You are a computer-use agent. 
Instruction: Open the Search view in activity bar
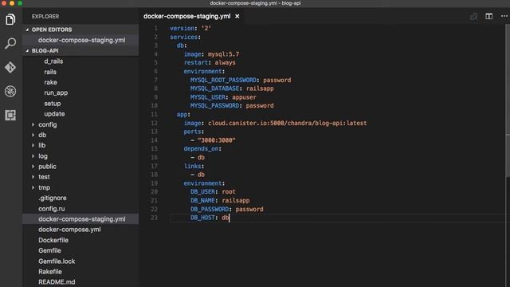pos(10,43)
